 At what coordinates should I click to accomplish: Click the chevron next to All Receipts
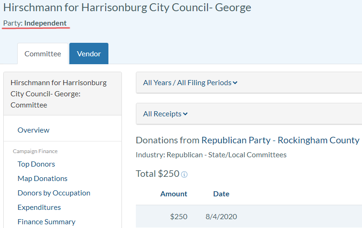pyautogui.click(x=186, y=114)
